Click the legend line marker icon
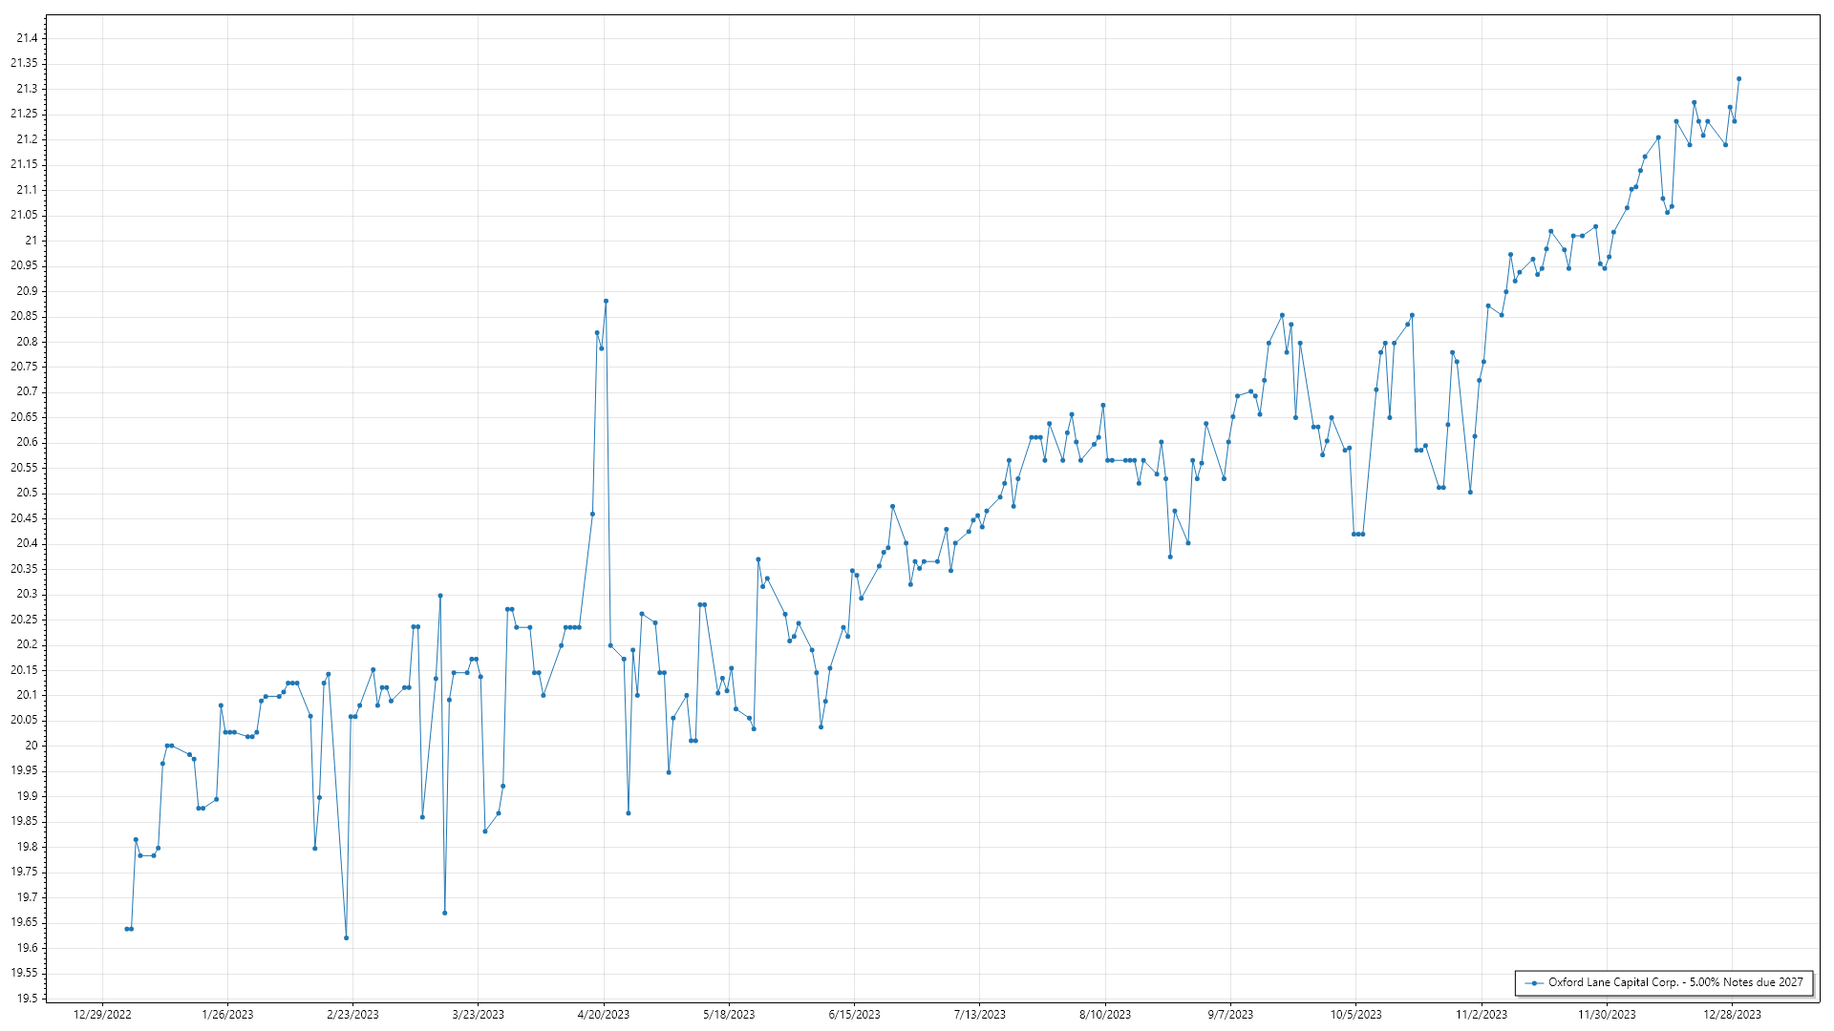Screen dimensions: 1834x1031 tap(1534, 982)
